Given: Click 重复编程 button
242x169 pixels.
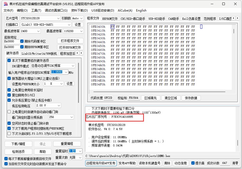Looking at the screenshot, I should (67, 144).
